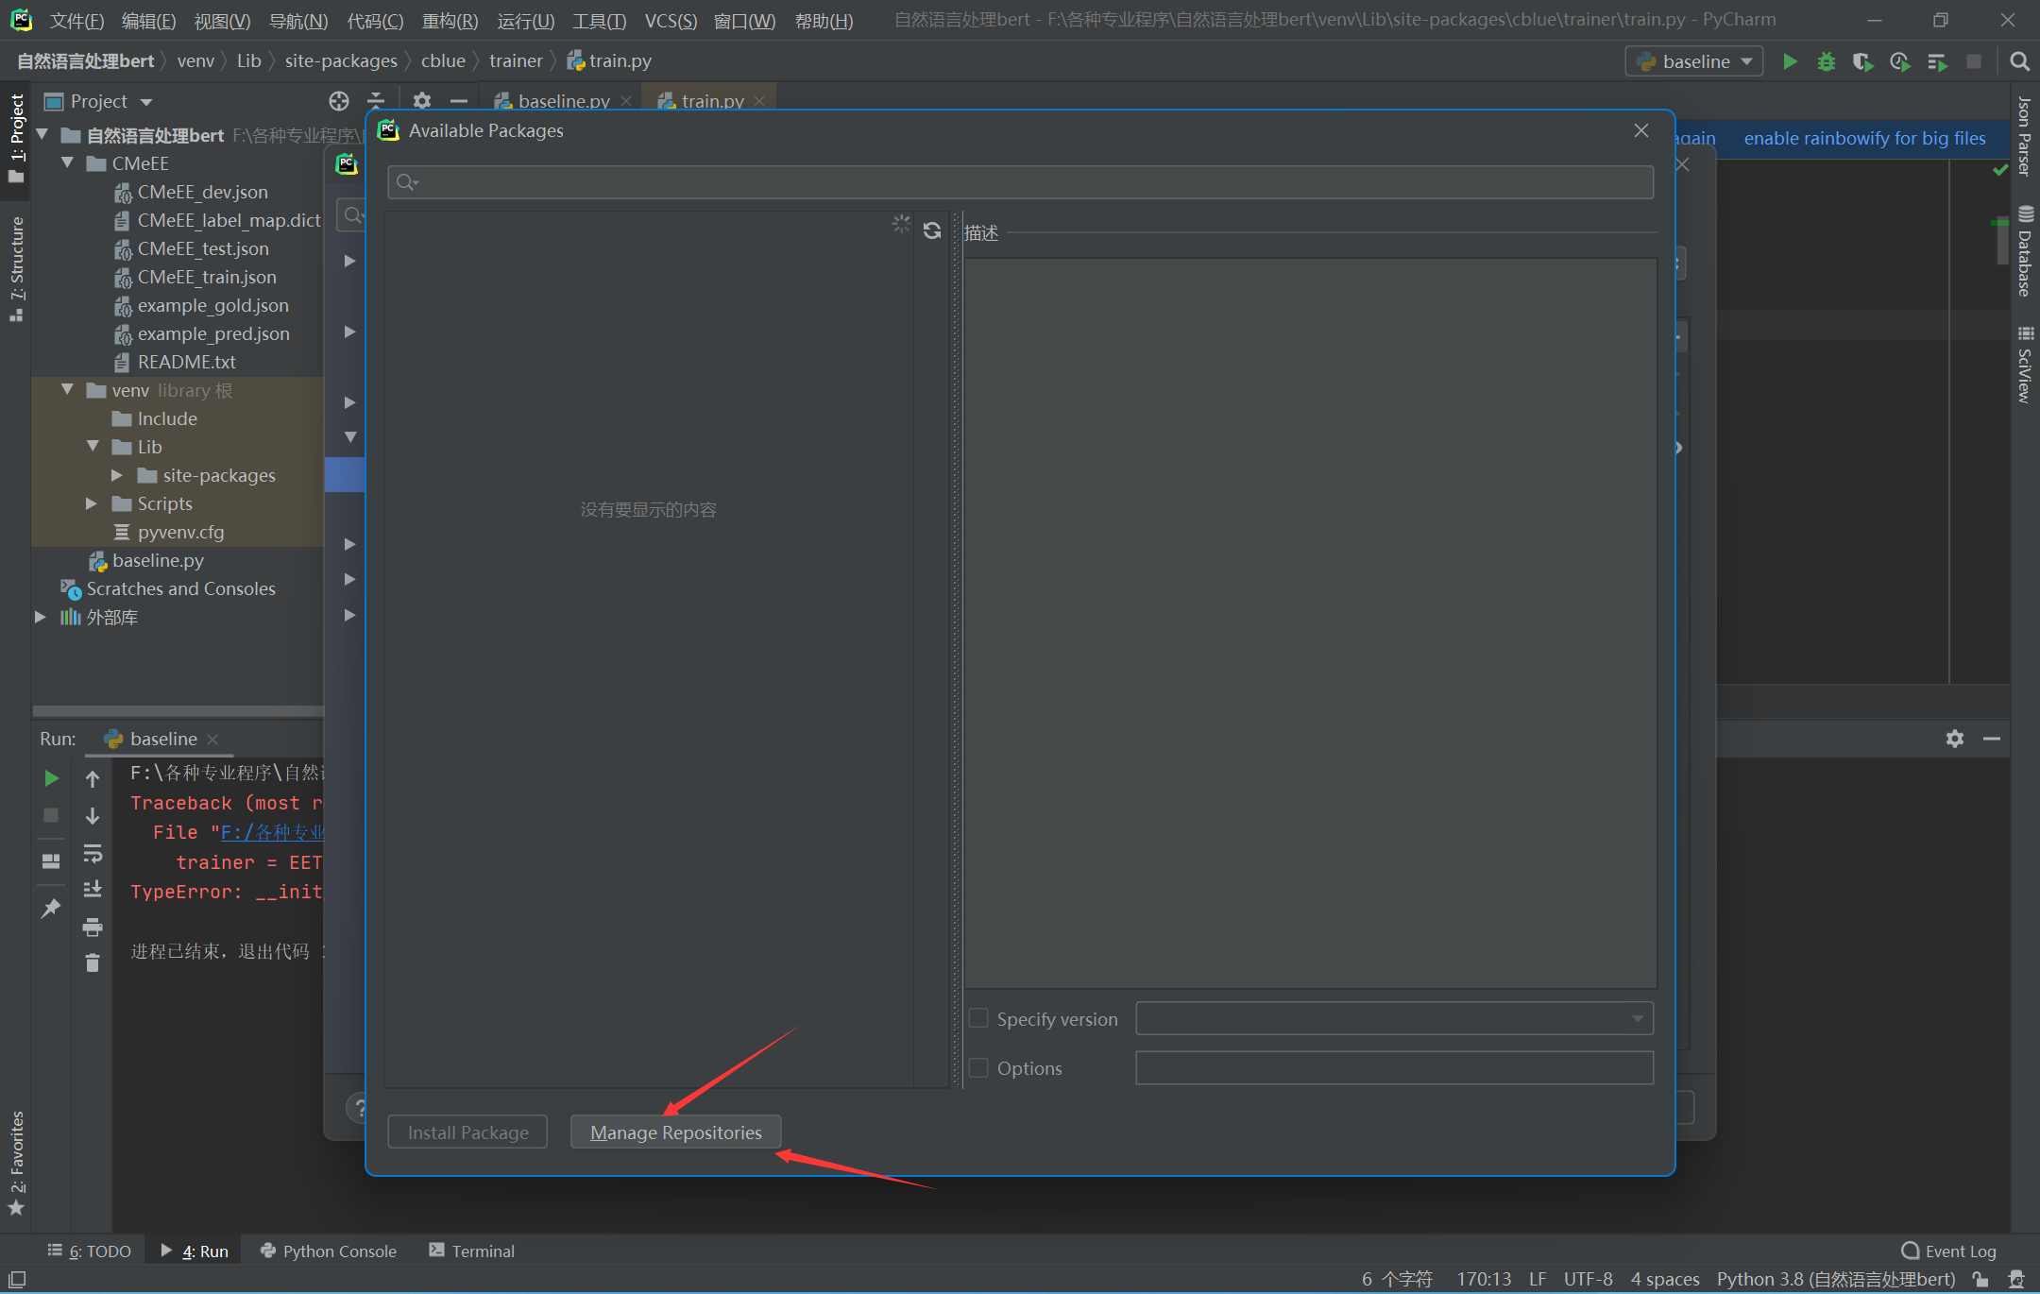Open the SciView side panel

tap(2025, 365)
